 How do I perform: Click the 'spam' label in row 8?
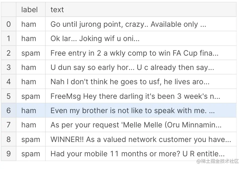tap(31, 139)
